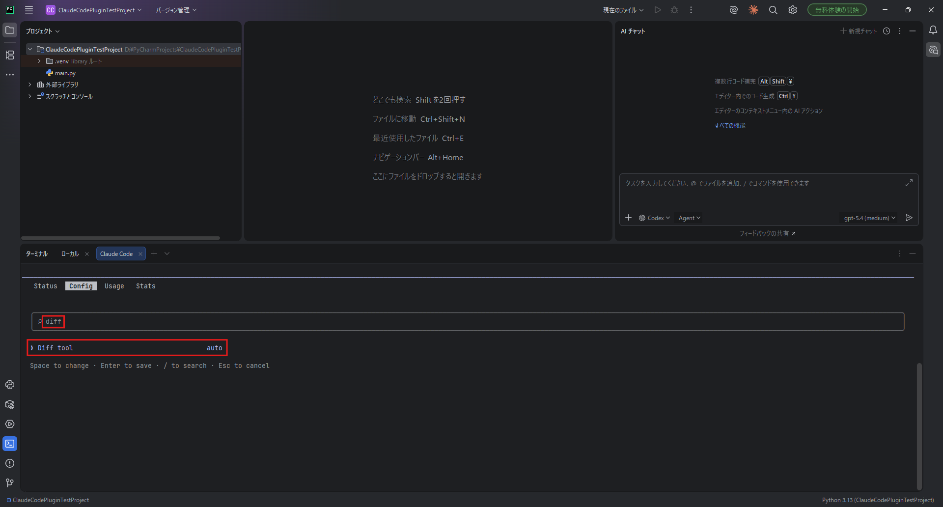Viewport: 943px width, 507px height.
Task: Click the AI Assistant spiral icon
Action: click(733, 10)
